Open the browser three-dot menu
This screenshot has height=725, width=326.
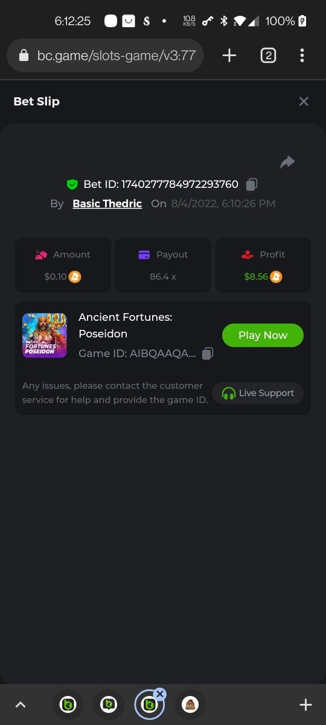(302, 56)
